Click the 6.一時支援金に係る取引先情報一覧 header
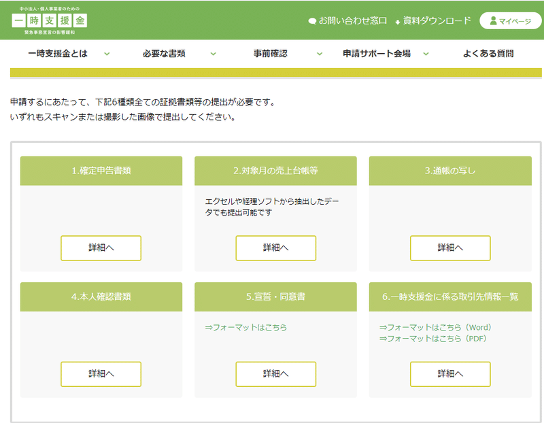This screenshot has height=423, width=544. click(x=450, y=297)
